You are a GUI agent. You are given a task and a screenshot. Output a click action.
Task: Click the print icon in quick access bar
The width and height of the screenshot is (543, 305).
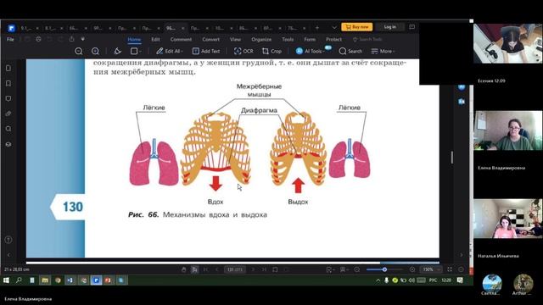pyautogui.click(x=38, y=39)
